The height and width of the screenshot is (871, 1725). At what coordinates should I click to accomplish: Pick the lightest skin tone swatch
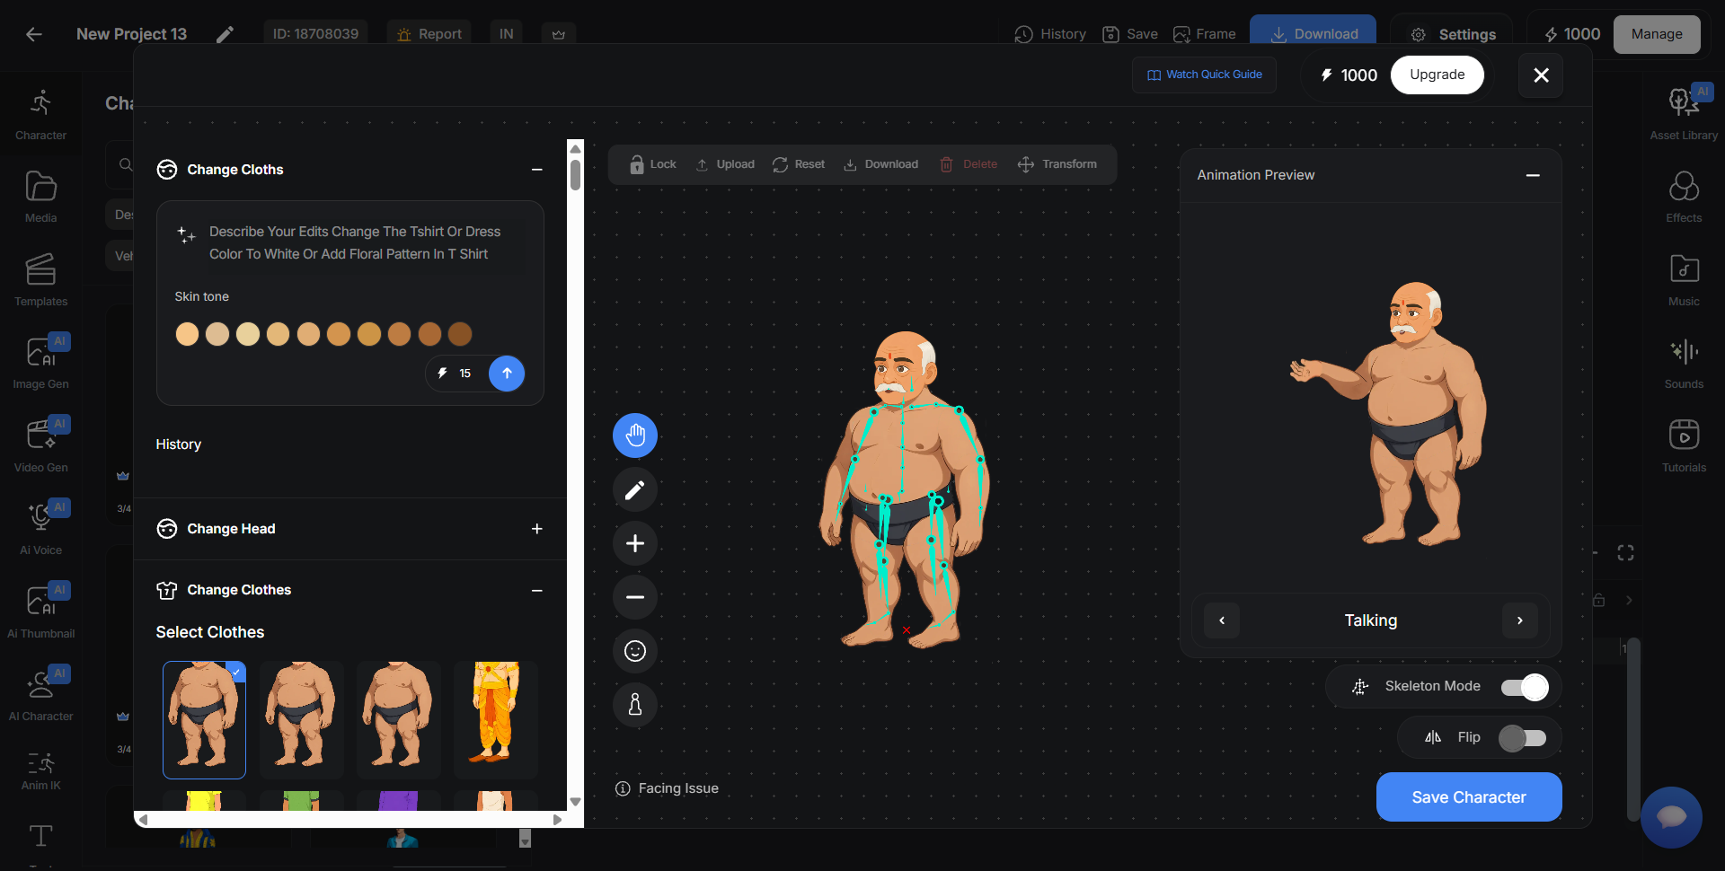187,334
